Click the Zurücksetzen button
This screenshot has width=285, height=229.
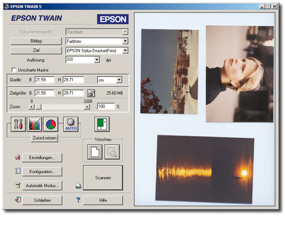(44, 138)
